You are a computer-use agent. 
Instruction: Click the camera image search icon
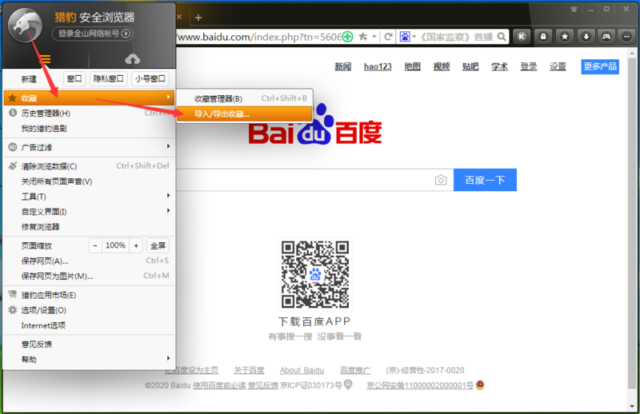coord(441,180)
